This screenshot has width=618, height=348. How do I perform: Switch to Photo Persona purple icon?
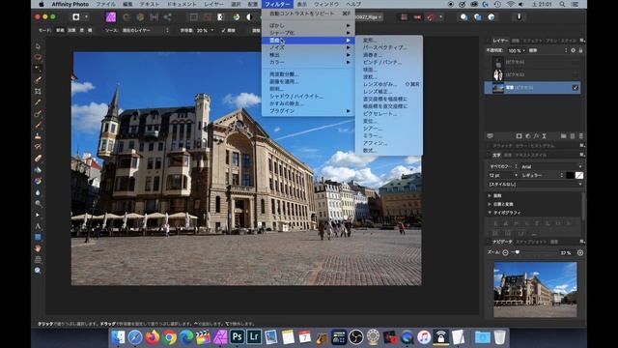[111, 17]
